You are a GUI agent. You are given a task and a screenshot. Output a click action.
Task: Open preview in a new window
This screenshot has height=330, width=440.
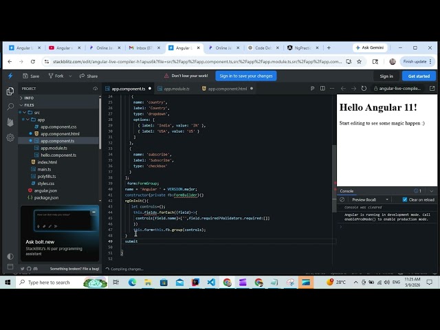[432, 89]
